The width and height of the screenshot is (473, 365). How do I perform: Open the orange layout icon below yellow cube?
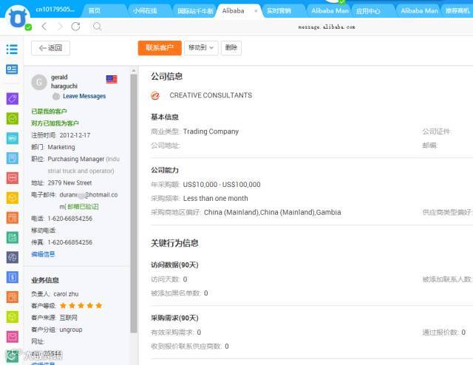(x=13, y=218)
